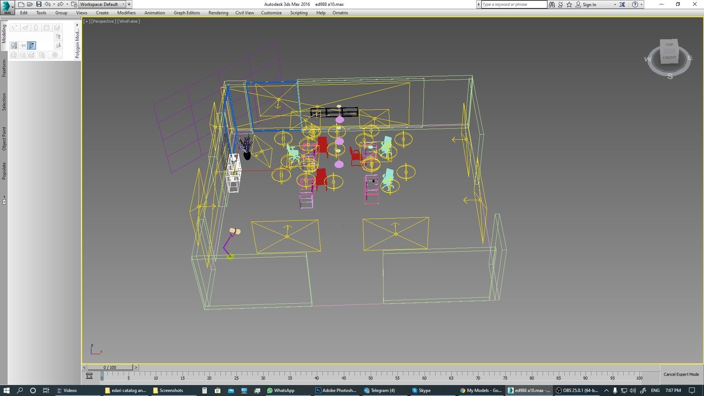Image resolution: width=704 pixels, height=396 pixels.
Task: Click the Communication Center satellite icon
Action: [x=561, y=4]
